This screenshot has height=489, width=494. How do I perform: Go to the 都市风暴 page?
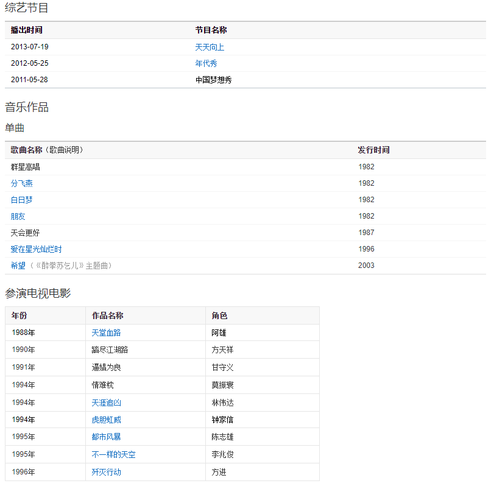(106, 437)
